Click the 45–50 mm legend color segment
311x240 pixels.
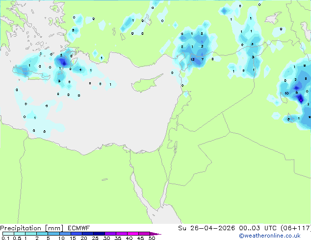pos(144,234)
